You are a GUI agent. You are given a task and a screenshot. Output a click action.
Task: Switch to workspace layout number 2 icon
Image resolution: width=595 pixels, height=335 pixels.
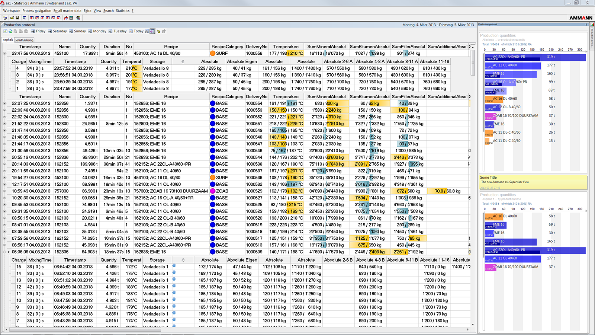coord(37,18)
